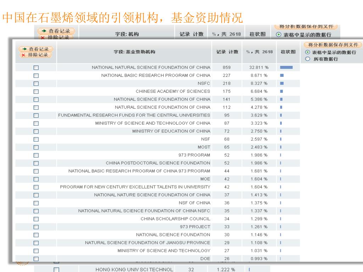Click the record count 87

tap(227, 123)
